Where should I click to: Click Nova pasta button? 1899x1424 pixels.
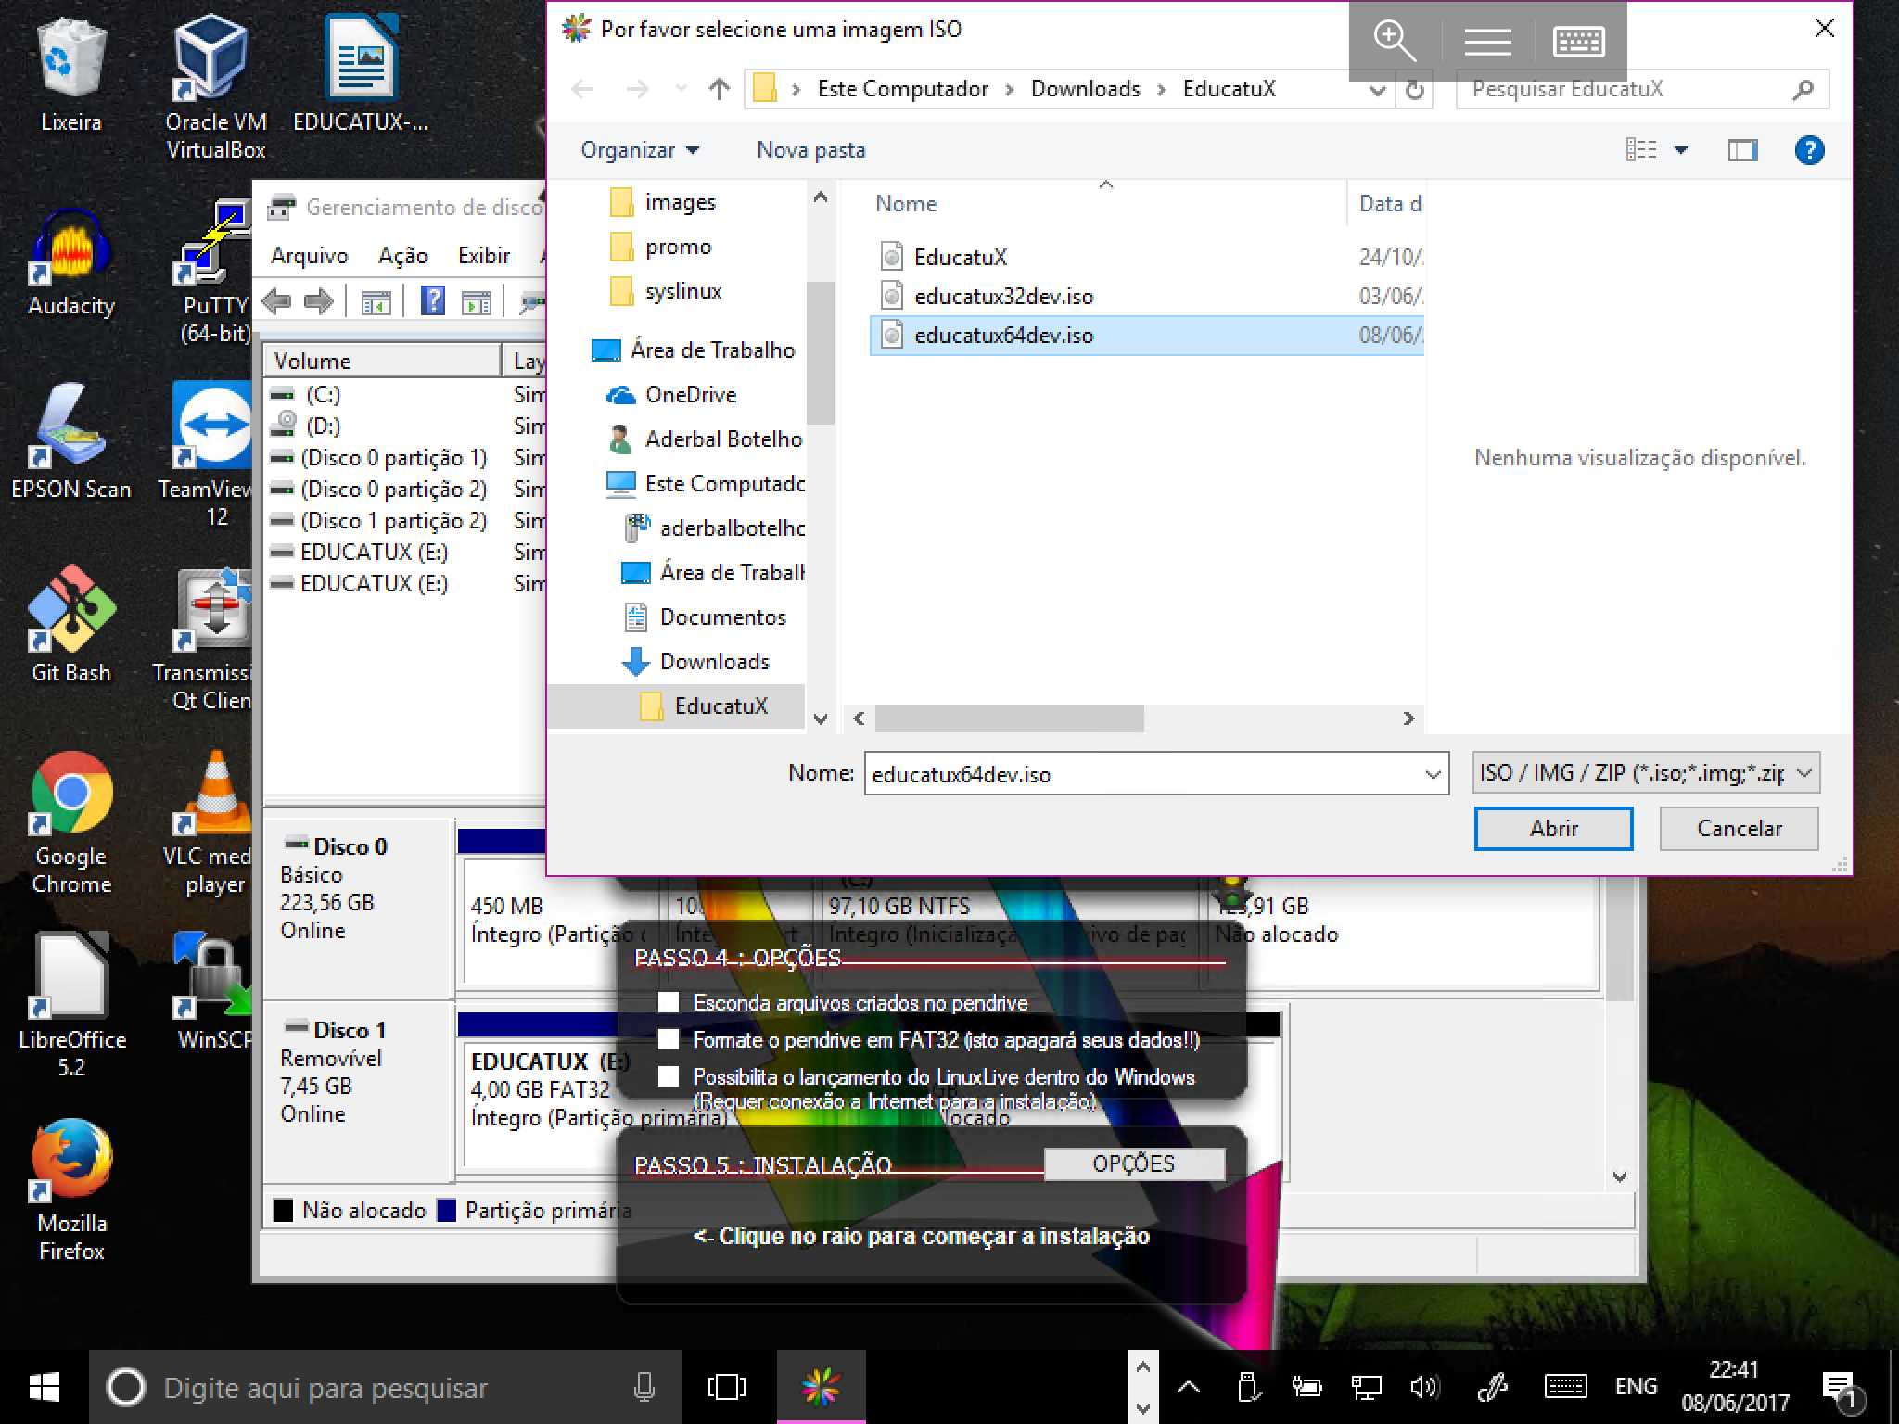(x=810, y=150)
